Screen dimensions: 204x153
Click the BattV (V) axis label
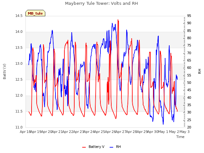point(4,71)
